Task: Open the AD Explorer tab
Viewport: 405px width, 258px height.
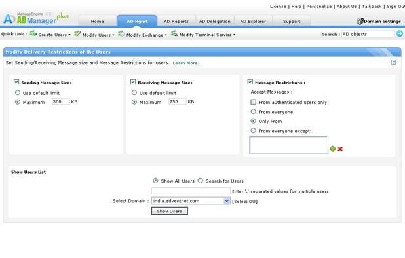Action: [x=253, y=21]
